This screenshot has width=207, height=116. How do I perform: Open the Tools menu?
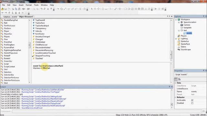36,5
